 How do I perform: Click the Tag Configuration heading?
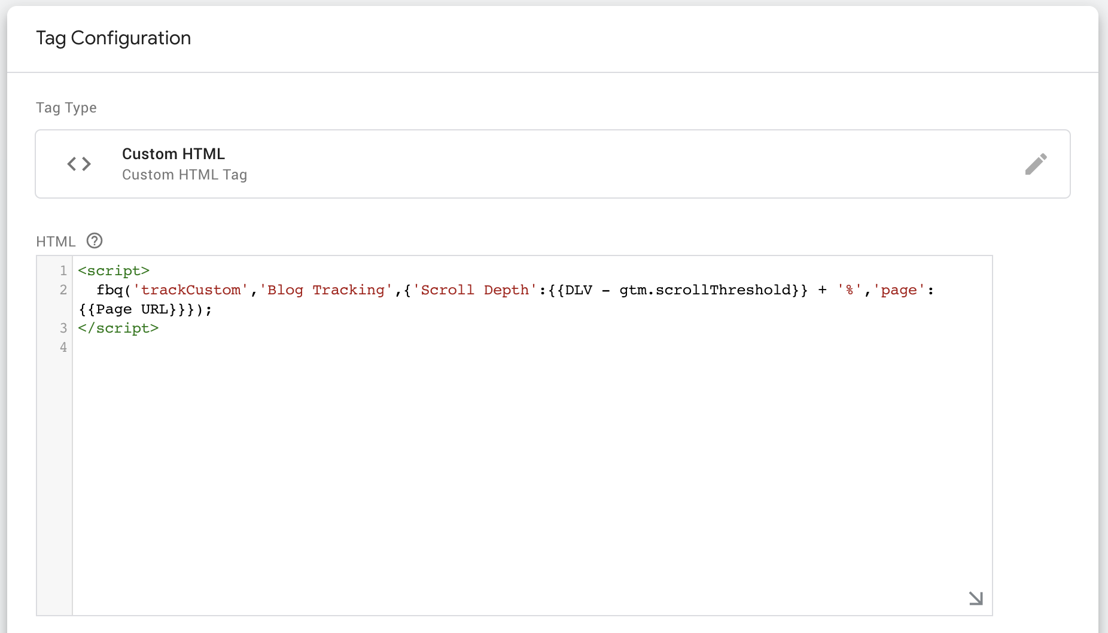[x=114, y=38]
